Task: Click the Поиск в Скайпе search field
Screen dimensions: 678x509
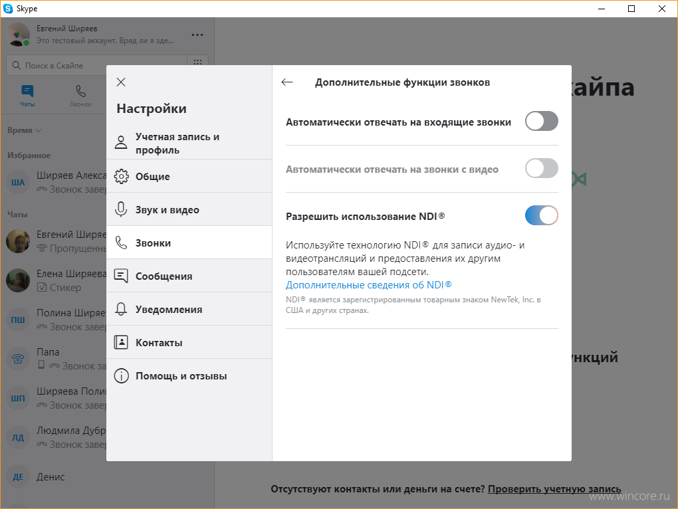Action: 97,66
